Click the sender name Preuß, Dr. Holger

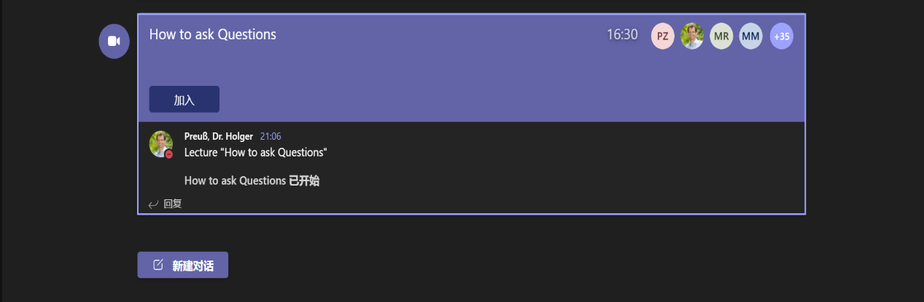click(218, 137)
